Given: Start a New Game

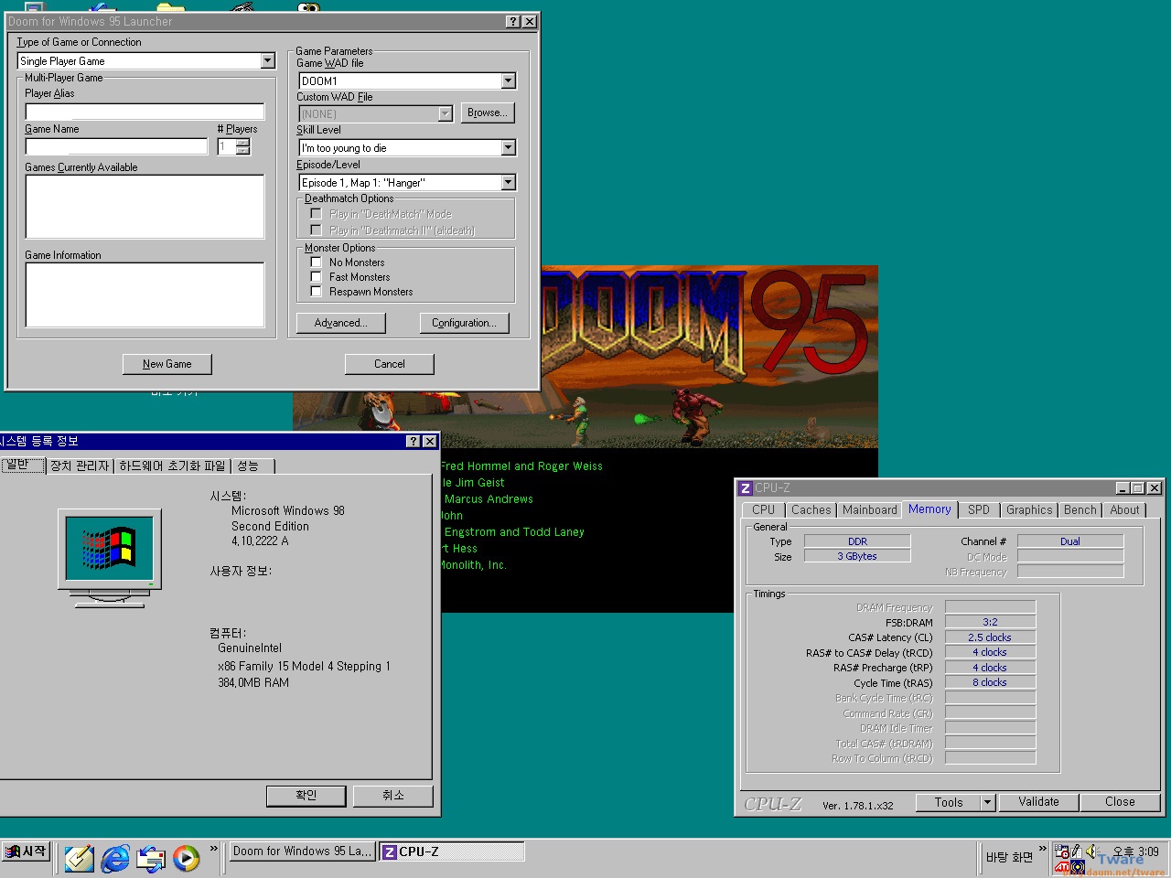Looking at the screenshot, I should point(167,364).
